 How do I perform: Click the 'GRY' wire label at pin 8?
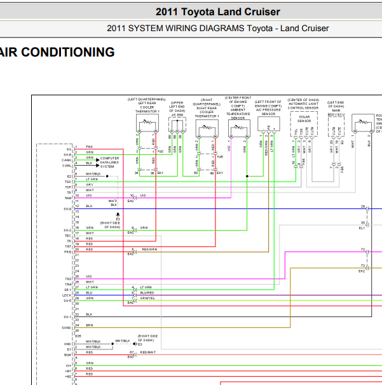click(90, 185)
